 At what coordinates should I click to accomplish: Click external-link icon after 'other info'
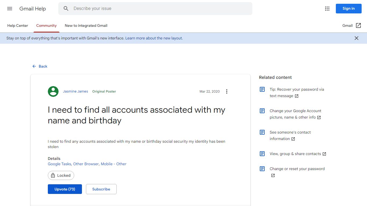point(319,117)
